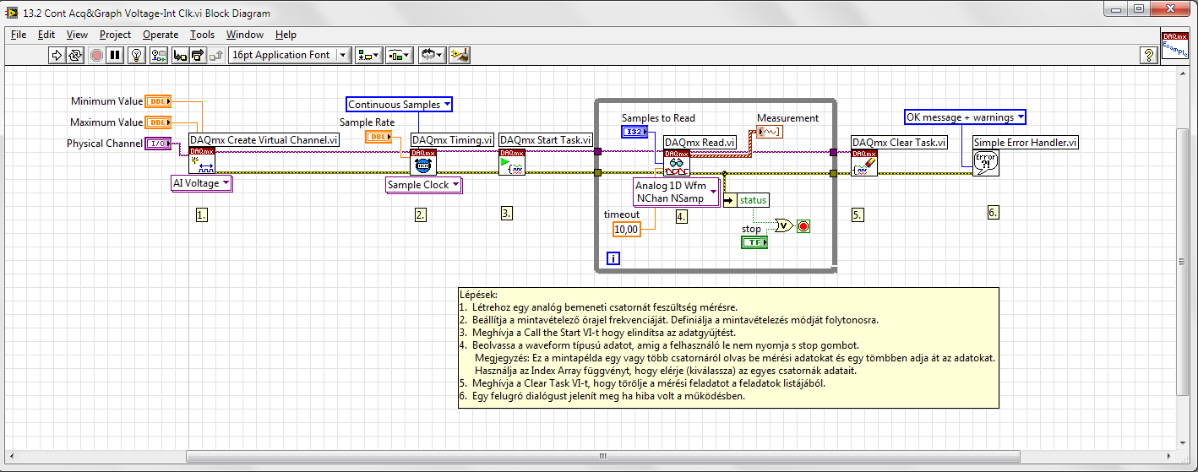
Task: Toggle Highlight Execution light bulb
Action: pyautogui.click(x=138, y=55)
